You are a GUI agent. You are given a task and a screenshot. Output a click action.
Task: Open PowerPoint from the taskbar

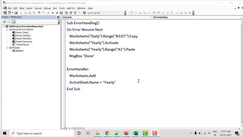[x=126, y=133]
